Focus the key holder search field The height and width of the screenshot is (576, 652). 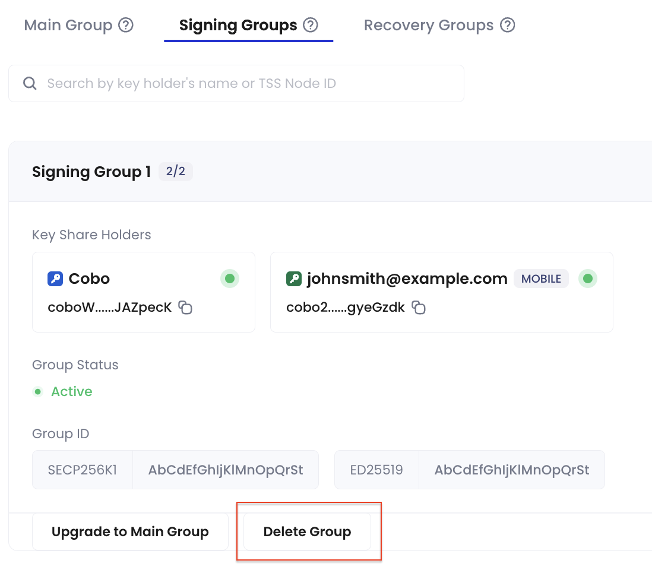(x=236, y=83)
